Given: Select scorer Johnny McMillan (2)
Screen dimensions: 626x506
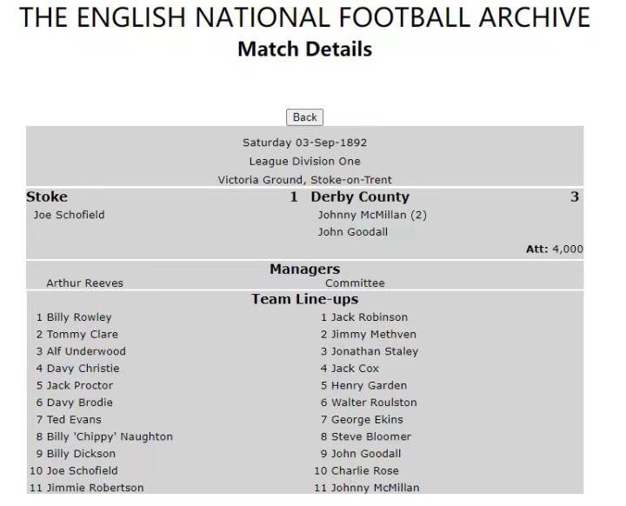Looking at the screenshot, I should 372,215.
